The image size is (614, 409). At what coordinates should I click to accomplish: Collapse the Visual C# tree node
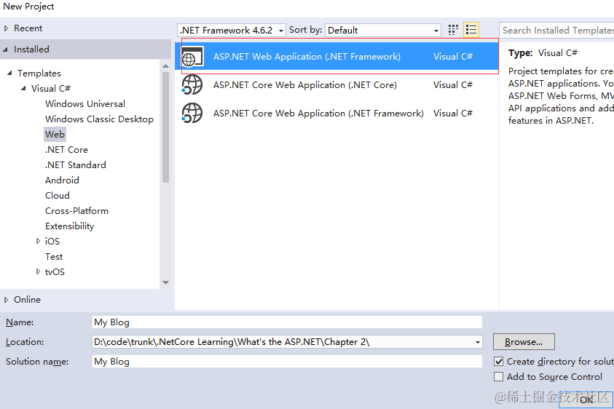(23, 89)
